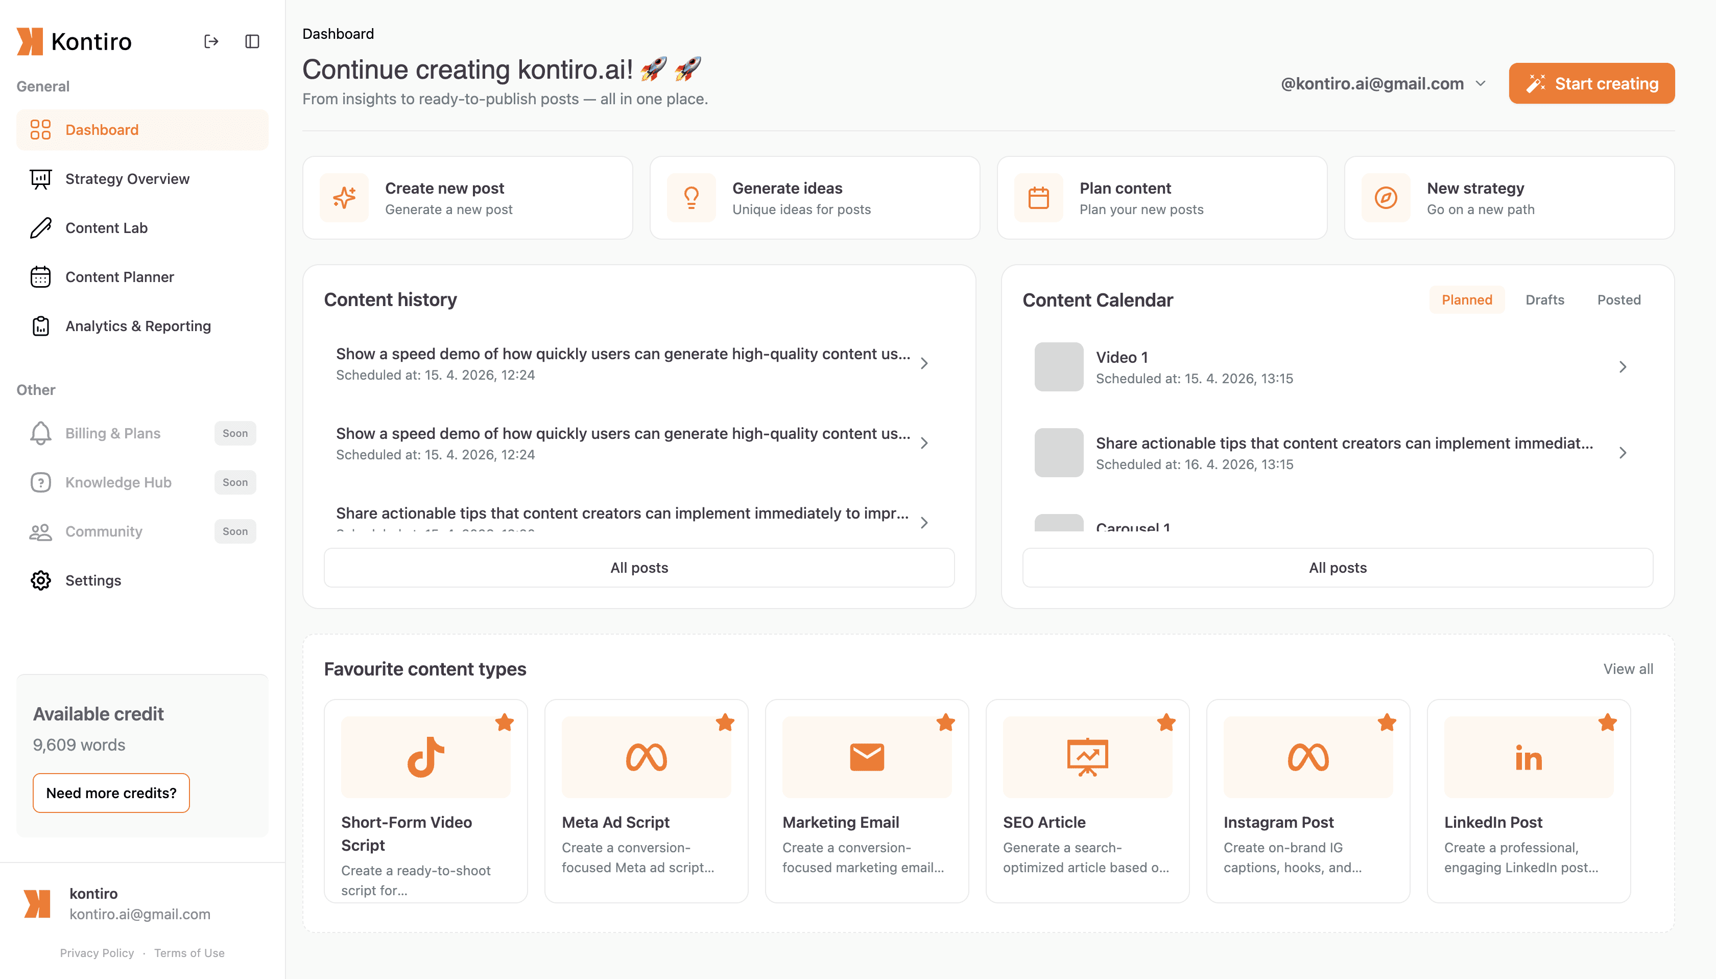Click the Create new post sparkle card
1716x979 pixels.
coord(467,198)
